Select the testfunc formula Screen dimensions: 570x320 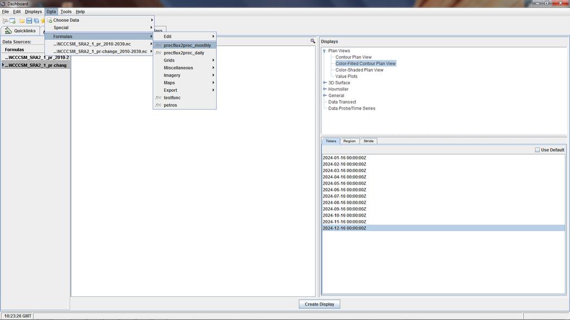pos(185,98)
